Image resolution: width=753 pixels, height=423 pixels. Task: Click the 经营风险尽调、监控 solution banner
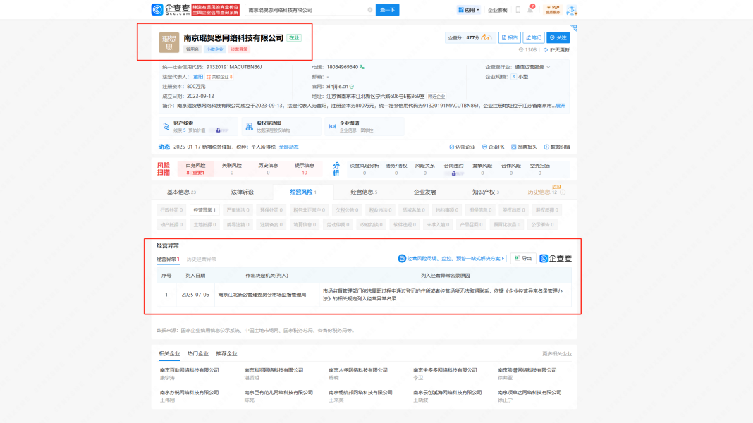(x=452, y=258)
